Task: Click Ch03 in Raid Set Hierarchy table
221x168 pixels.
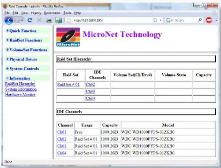Action: click(x=90, y=91)
